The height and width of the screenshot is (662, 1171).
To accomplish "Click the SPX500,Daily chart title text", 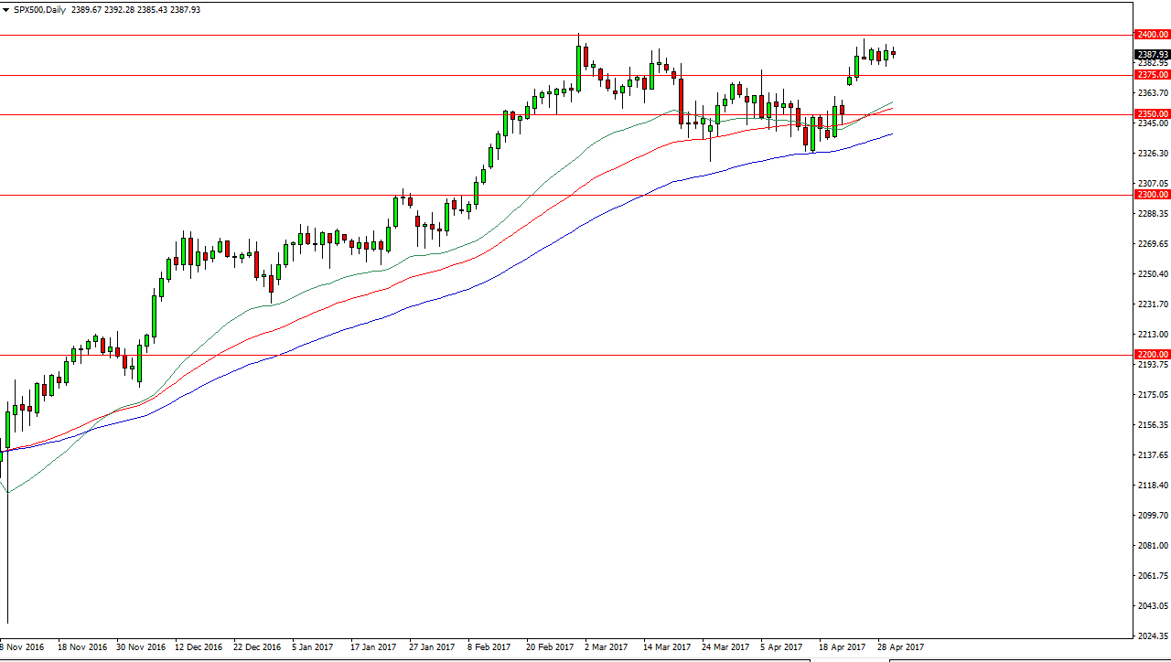I will [40, 9].
